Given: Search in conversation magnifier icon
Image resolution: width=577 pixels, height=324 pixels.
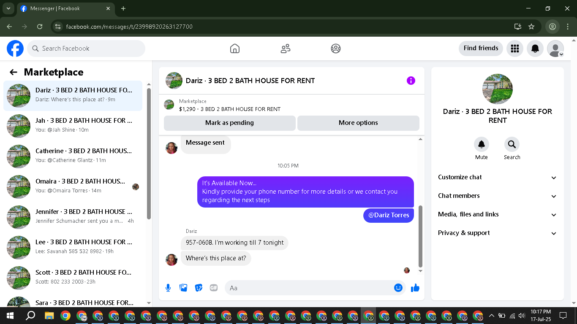Looking at the screenshot, I should pyautogui.click(x=512, y=144).
